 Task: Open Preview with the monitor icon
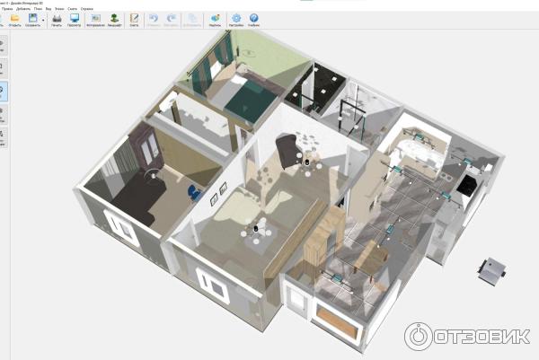75,21
